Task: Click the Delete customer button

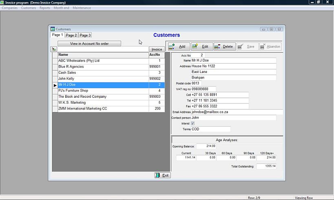Action: pos(224,46)
